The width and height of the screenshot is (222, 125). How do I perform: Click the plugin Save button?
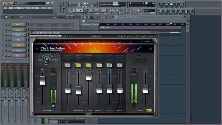[x=151, y=36]
